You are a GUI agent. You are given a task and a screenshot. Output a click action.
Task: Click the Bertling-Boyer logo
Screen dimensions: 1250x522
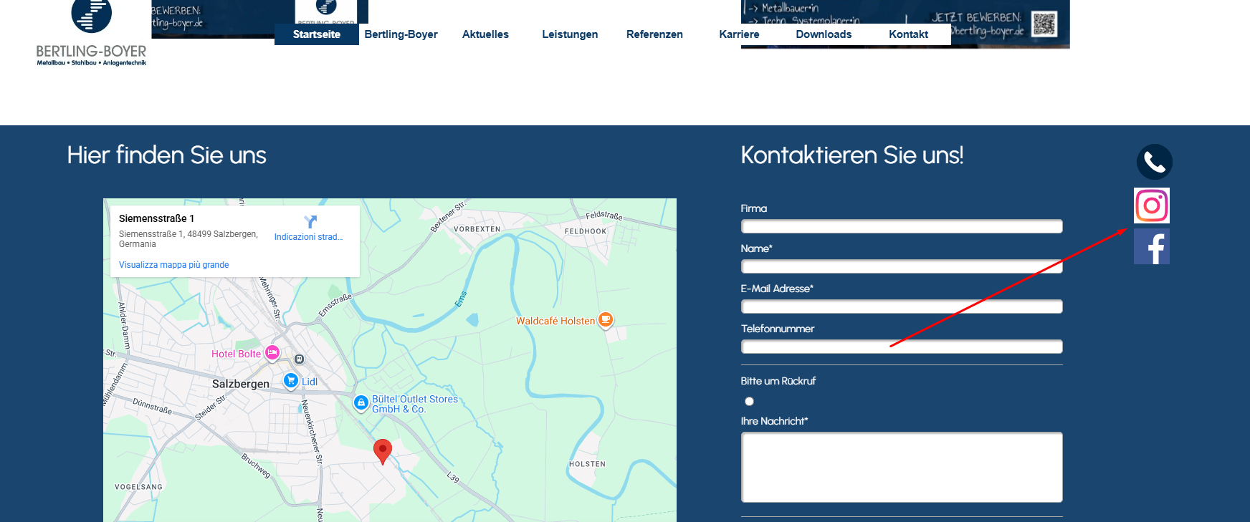91,34
